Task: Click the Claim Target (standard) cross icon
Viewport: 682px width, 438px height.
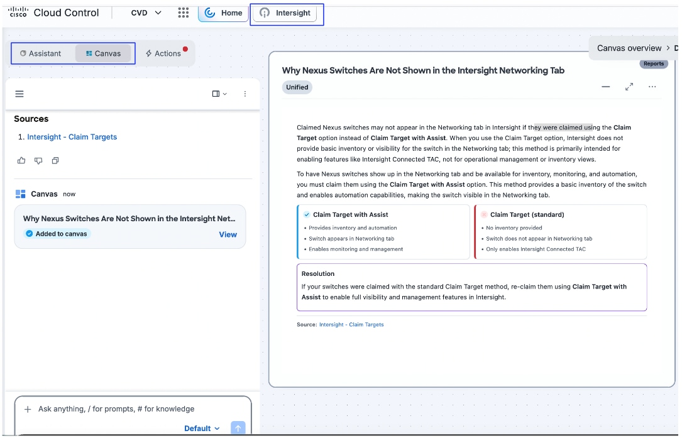Action: (x=483, y=215)
